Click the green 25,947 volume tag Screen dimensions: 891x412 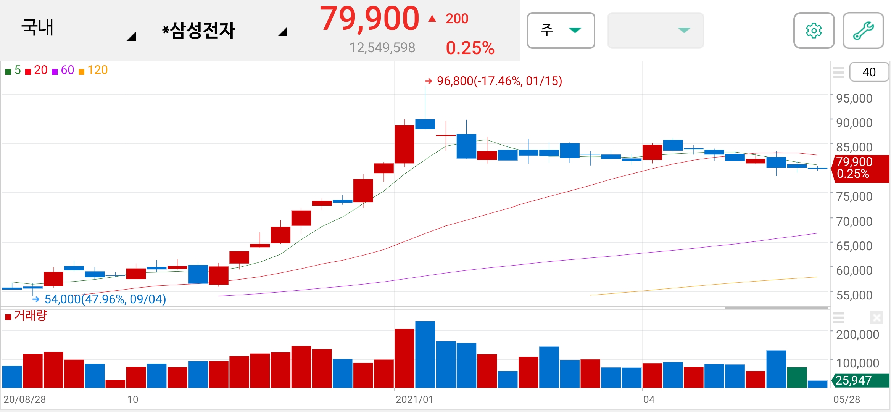point(860,380)
